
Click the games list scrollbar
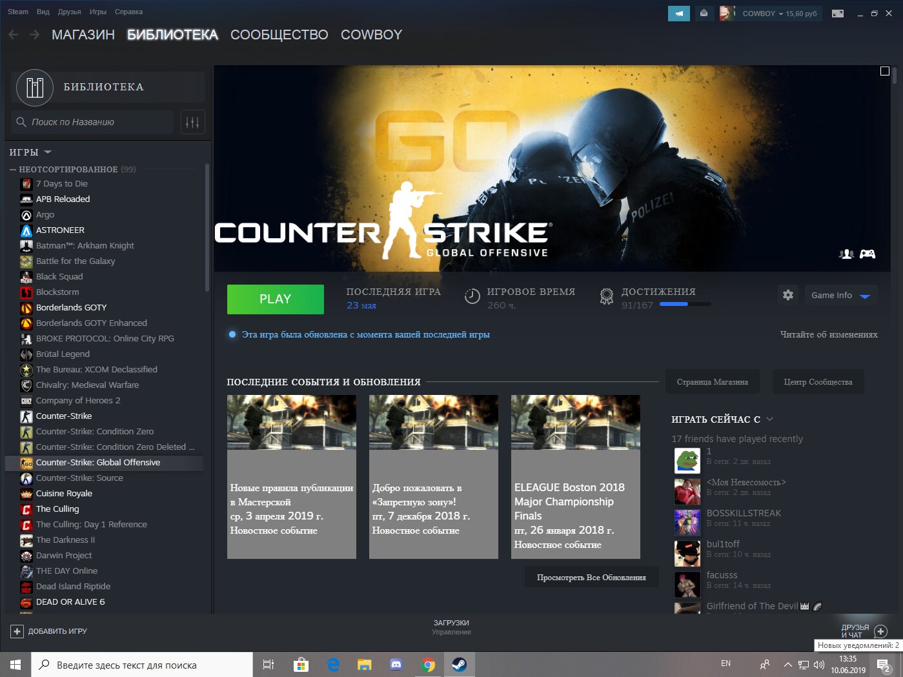click(207, 227)
